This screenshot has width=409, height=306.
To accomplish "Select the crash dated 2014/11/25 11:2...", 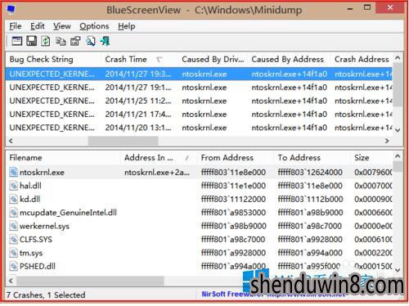I will pos(199,101).
